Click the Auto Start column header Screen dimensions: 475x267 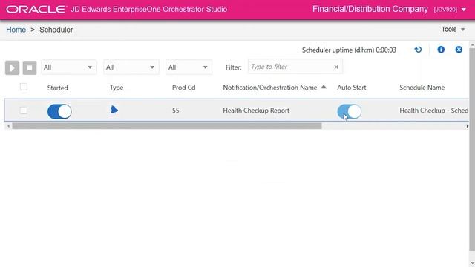[351, 88]
